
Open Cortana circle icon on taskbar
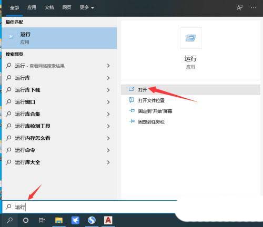point(26,220)
